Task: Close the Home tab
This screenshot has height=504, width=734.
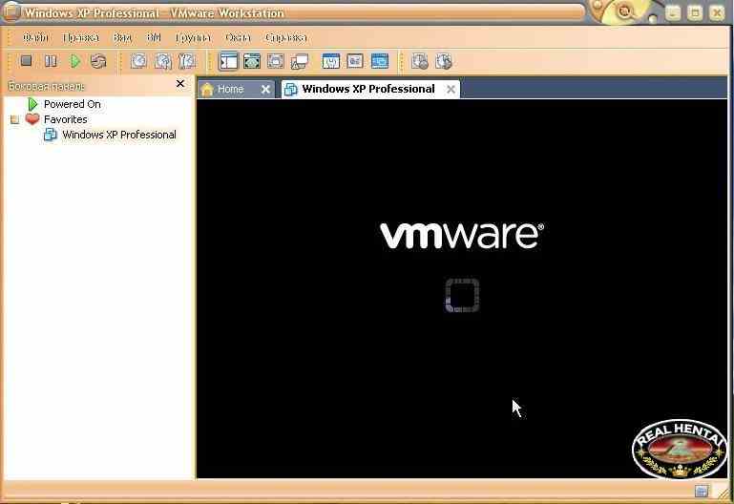Action: pyautogui.click(x=265, y=89)
